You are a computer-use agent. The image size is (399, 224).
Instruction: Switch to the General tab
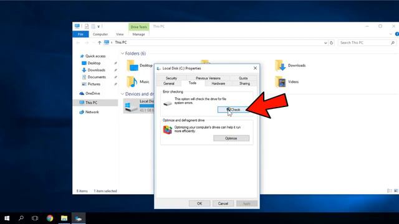[169, 83]
